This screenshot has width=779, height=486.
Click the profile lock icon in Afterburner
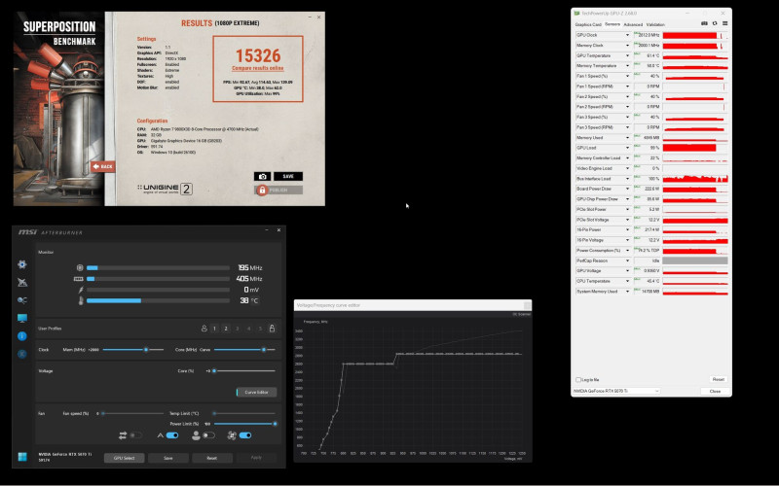(272, 329)
